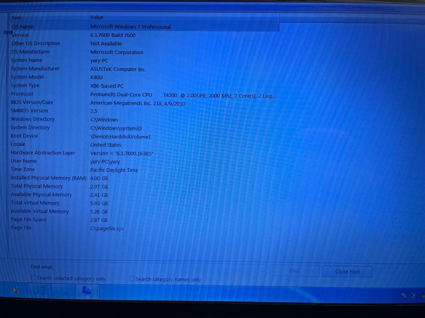The image size is (425, 318).
Task: Select the Version row label
Action: click(20, 35)
